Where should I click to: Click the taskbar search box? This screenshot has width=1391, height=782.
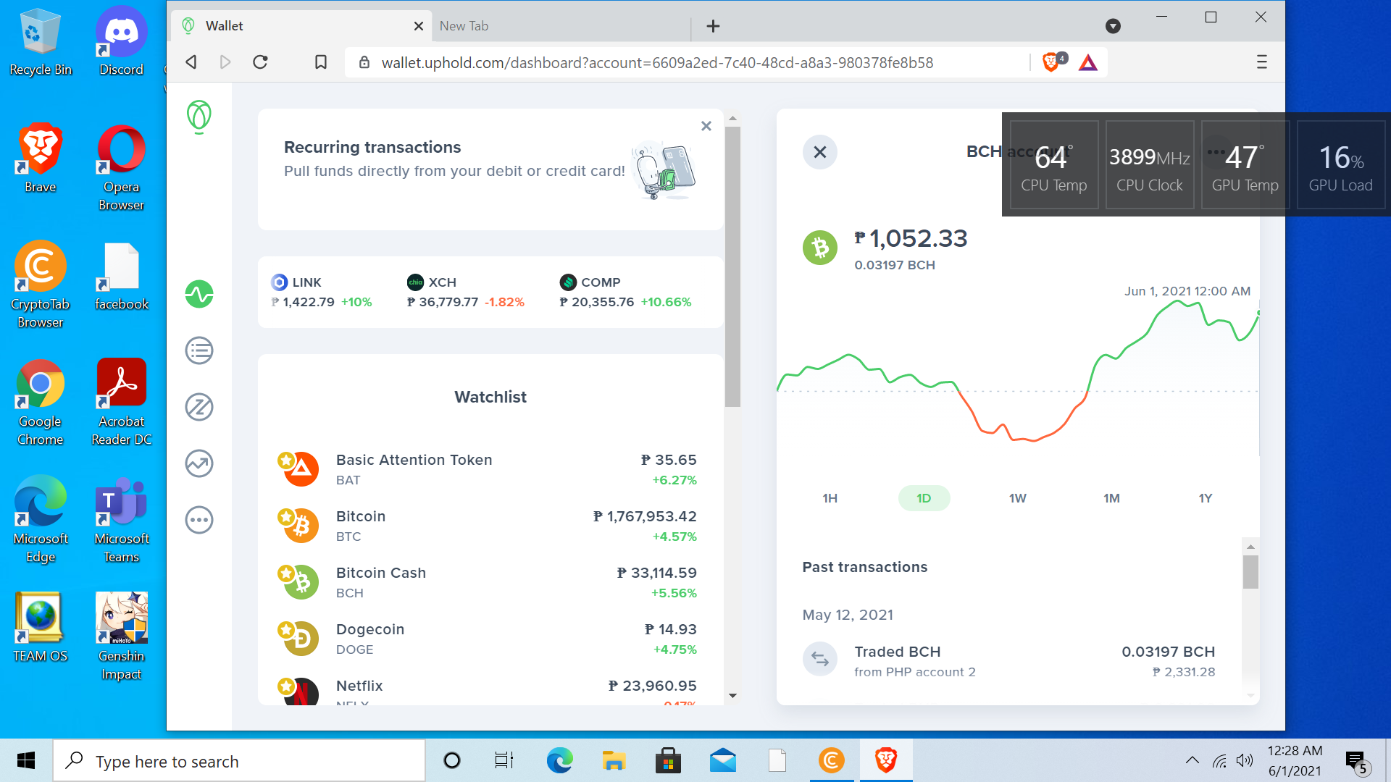click(239, 761)
